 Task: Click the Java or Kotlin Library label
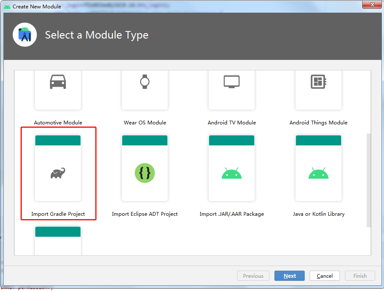[x=319, y=214]
